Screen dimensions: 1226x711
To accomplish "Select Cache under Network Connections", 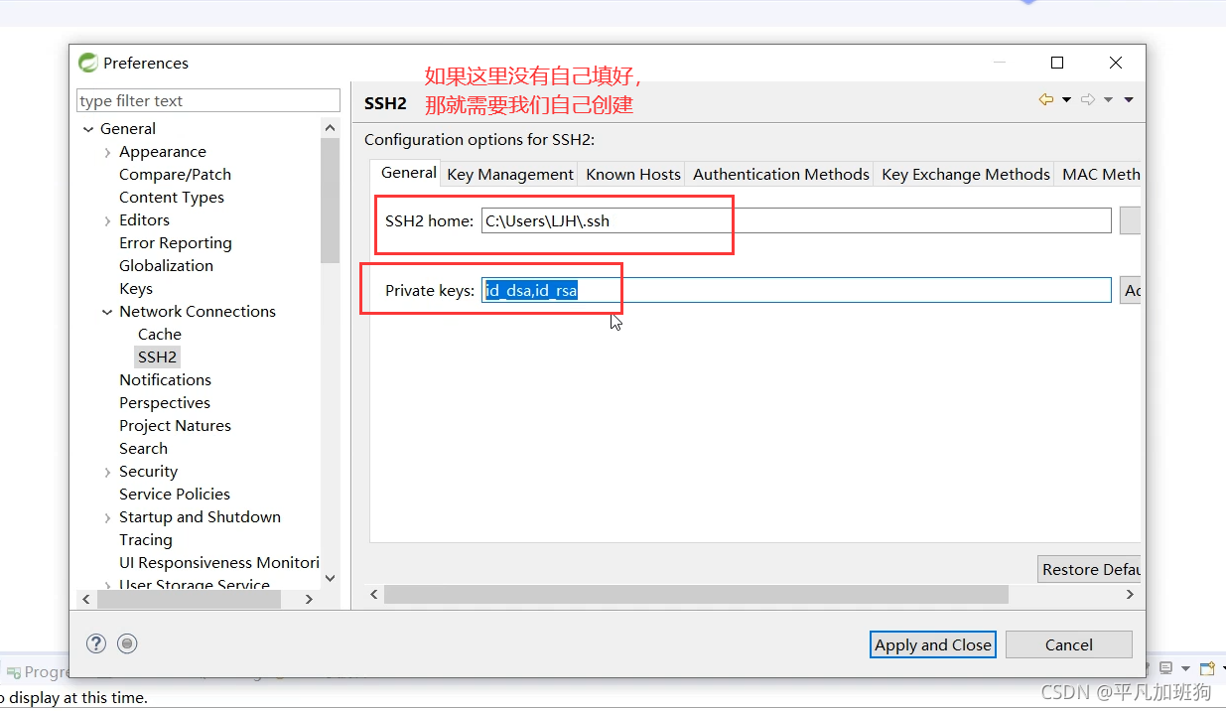I will pyautogui.click(x=160, y=335).
